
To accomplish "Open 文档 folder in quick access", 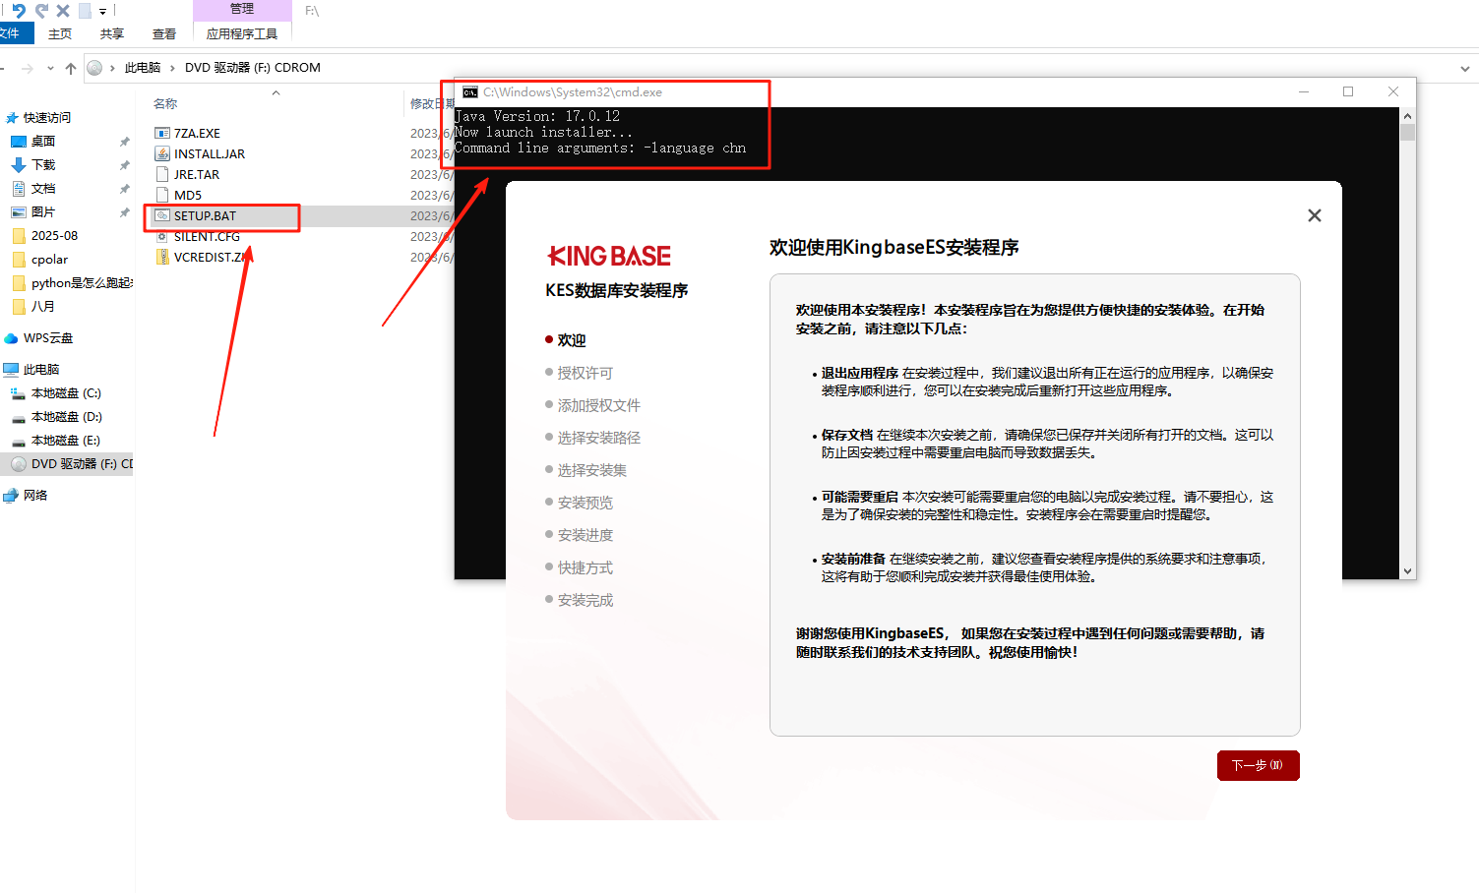I will click(x=43, y=188).
